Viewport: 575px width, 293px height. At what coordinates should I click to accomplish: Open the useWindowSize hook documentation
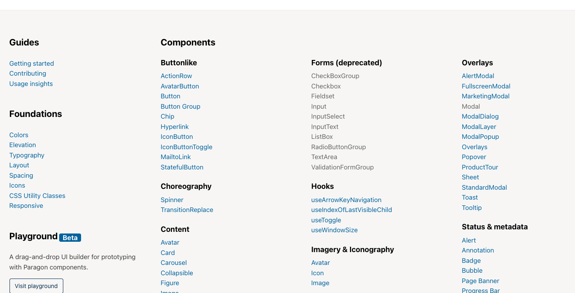point(334,230)
